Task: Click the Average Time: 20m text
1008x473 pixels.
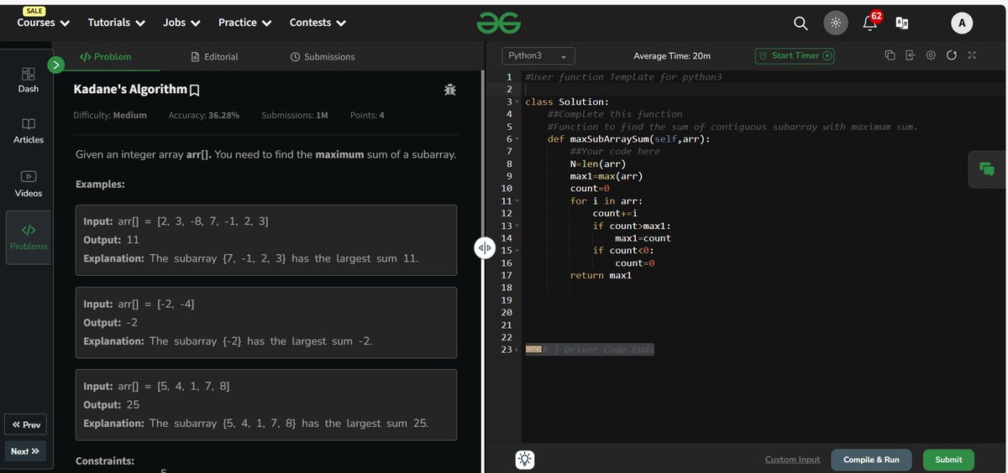Action: (x=672, y=56)
